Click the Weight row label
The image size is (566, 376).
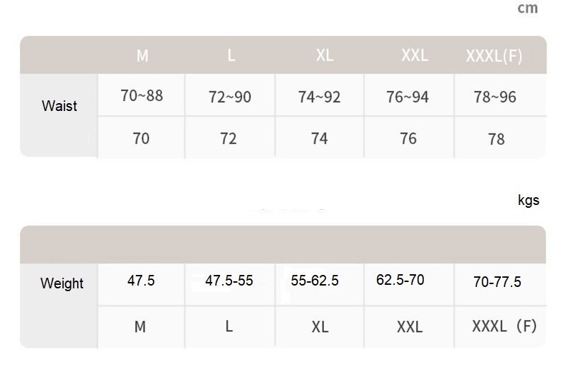tap(62, 283)
